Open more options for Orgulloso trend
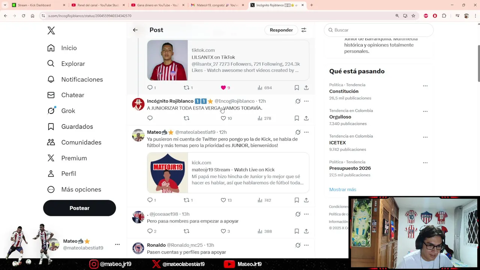The width and height of the screenshot is (480, 270). coord(425,111)
